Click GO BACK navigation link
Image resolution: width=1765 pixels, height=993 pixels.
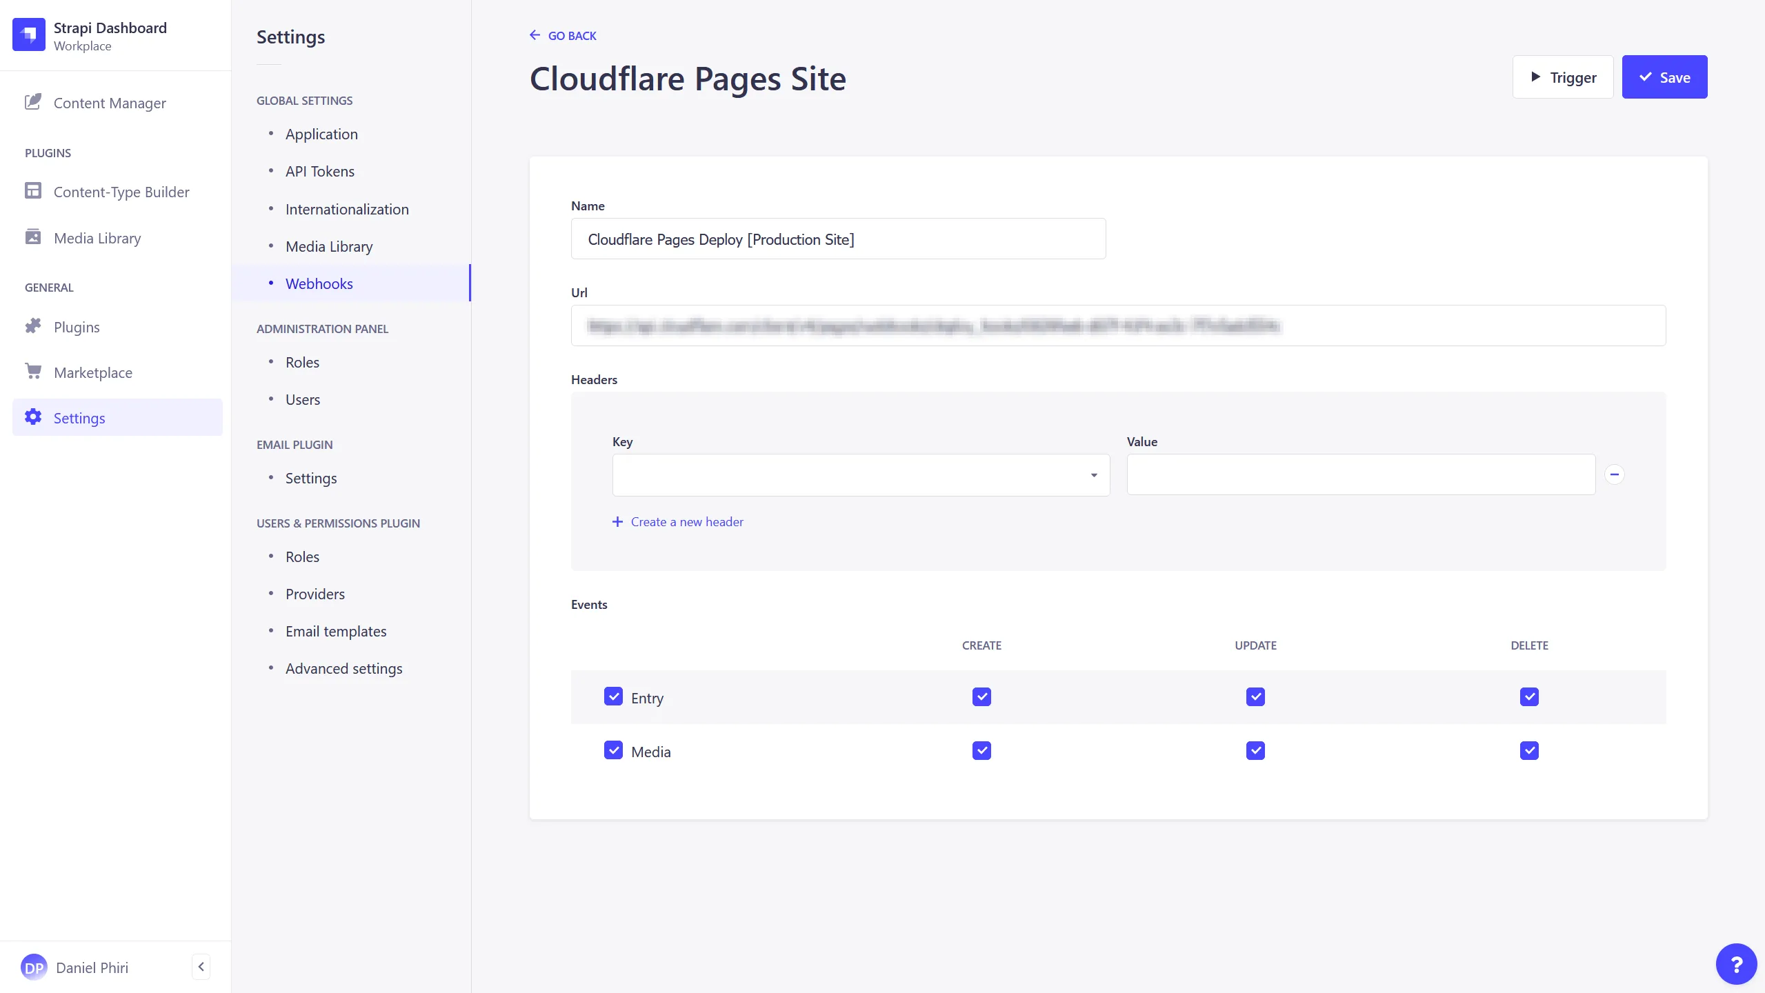tap(564, 34)
